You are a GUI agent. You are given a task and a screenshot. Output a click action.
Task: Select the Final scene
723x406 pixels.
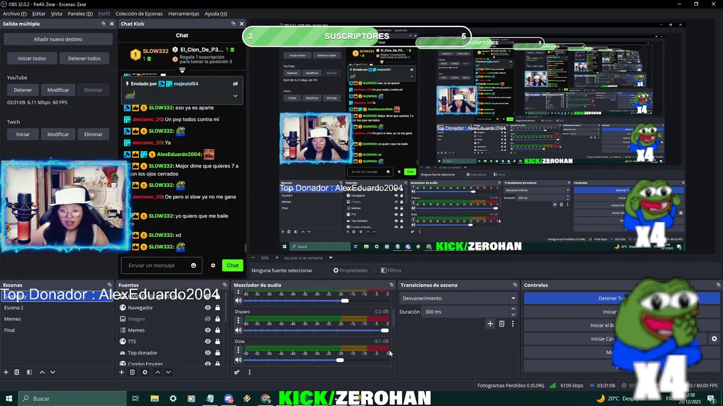click(56, 330)
